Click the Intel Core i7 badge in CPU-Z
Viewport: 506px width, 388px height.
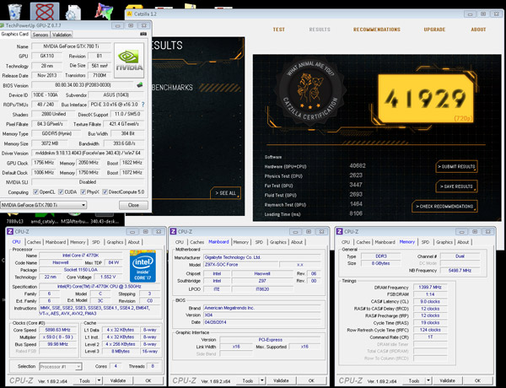click(x=143, y=266)
